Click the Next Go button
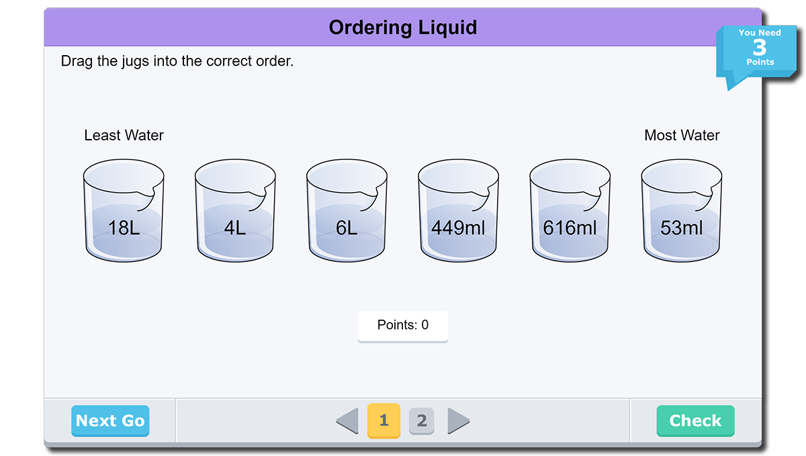The image size is (806, 456). pos(110,421)
